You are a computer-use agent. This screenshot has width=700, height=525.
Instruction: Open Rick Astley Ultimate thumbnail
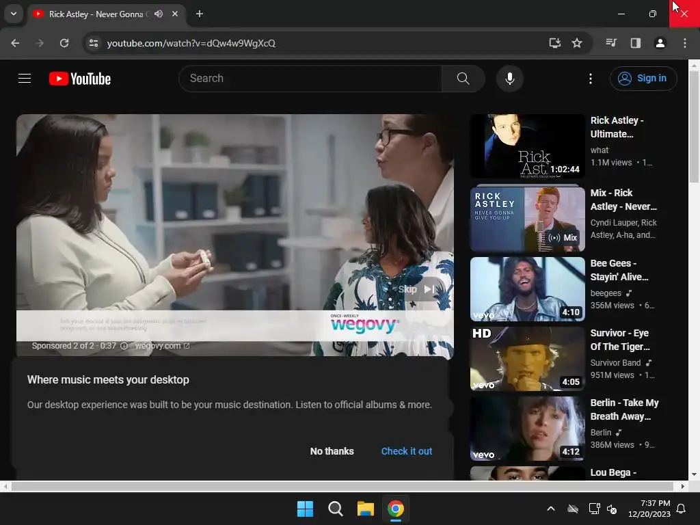click(527, 146)
